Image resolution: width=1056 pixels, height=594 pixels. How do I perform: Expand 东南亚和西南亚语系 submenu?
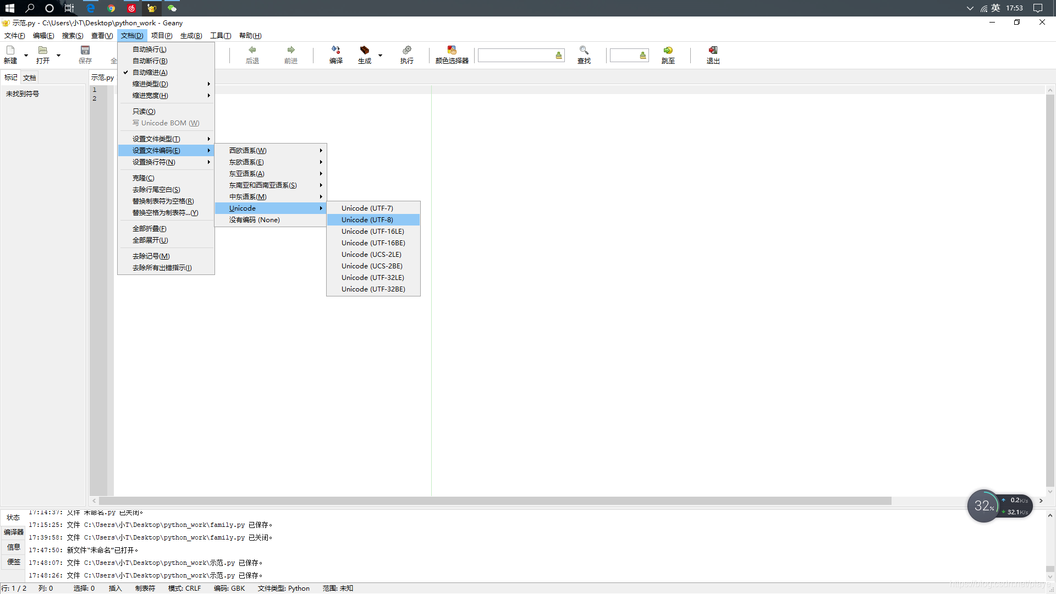point(271,185)
